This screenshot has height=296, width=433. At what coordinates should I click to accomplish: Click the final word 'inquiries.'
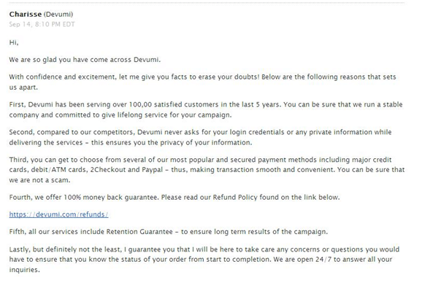25,270
